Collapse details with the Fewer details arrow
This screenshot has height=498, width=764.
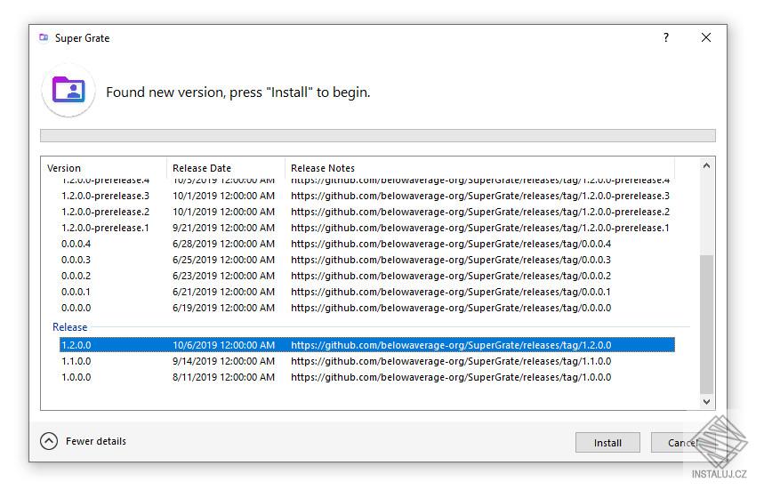(x=49, y=441)
